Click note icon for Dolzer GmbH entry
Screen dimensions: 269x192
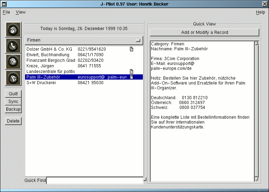pyautogui.click(x=131, y=49)
